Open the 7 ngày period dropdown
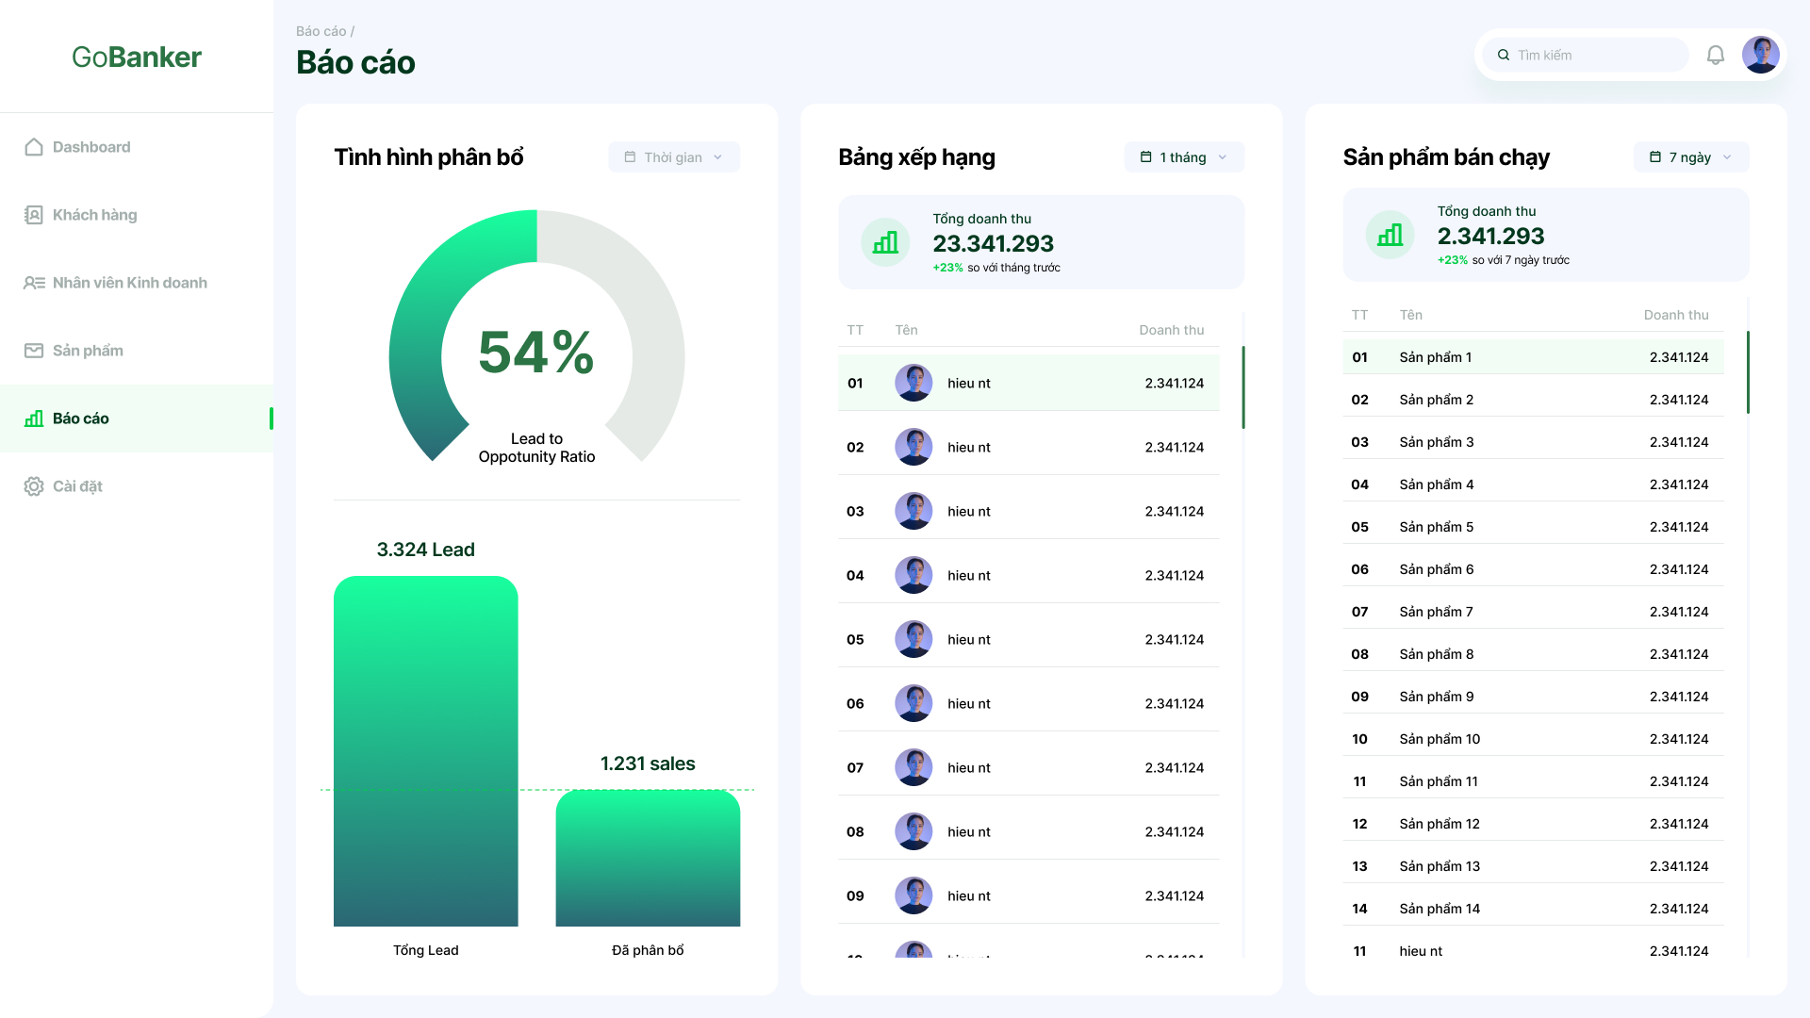This screenshot has width=1810, height=1018. [x=1690, y=157]
